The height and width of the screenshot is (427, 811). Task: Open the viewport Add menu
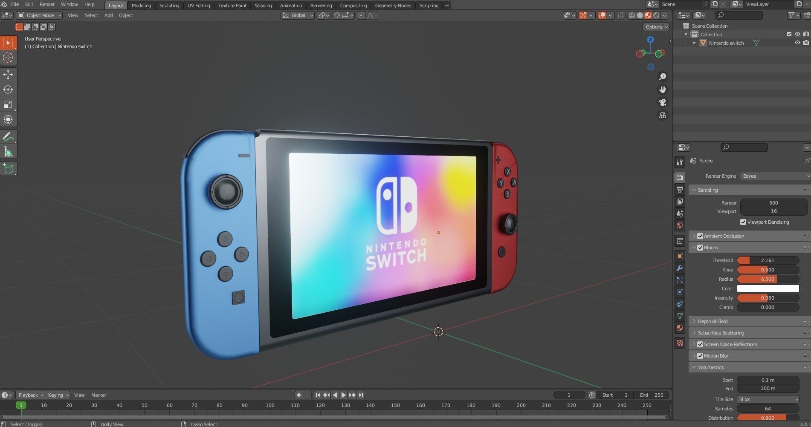click(109, 15)
